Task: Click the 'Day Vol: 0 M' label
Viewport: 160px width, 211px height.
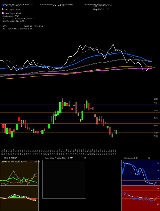Action: 101,10
